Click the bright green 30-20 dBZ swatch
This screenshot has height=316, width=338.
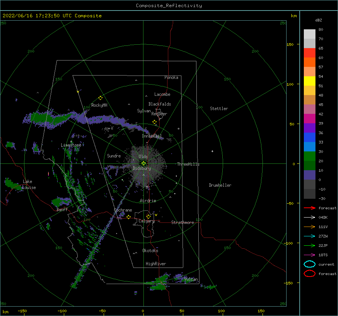[x=309, y=156]
